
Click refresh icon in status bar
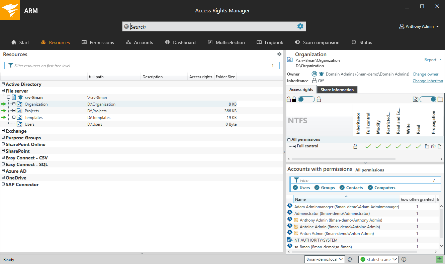(x=350, y=259)
